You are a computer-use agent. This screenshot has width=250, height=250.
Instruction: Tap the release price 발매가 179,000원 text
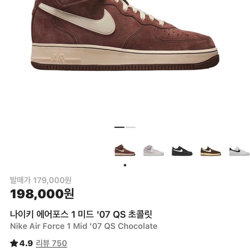pos(41,180)
